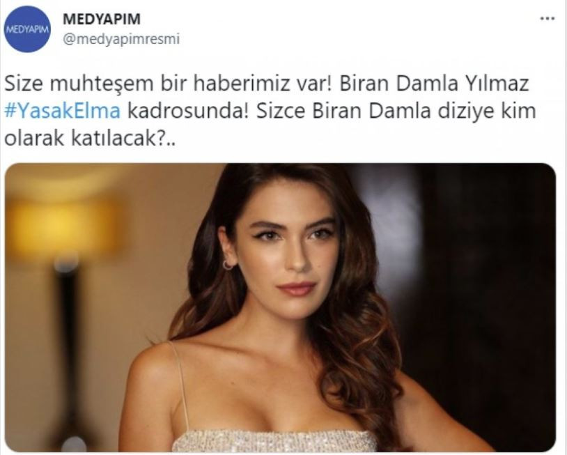This screenshot has height=455, width=567.
Task: Click the round MEDYAPIM profile avatar
Action: click(x=27, y=29)
